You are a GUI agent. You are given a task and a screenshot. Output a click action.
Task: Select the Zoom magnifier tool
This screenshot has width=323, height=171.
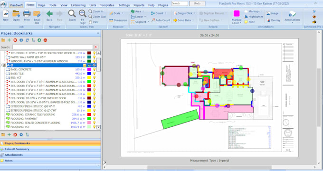72,16
